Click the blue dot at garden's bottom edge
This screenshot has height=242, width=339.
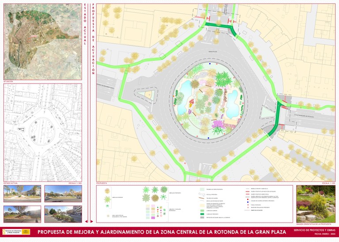point(209,137)
